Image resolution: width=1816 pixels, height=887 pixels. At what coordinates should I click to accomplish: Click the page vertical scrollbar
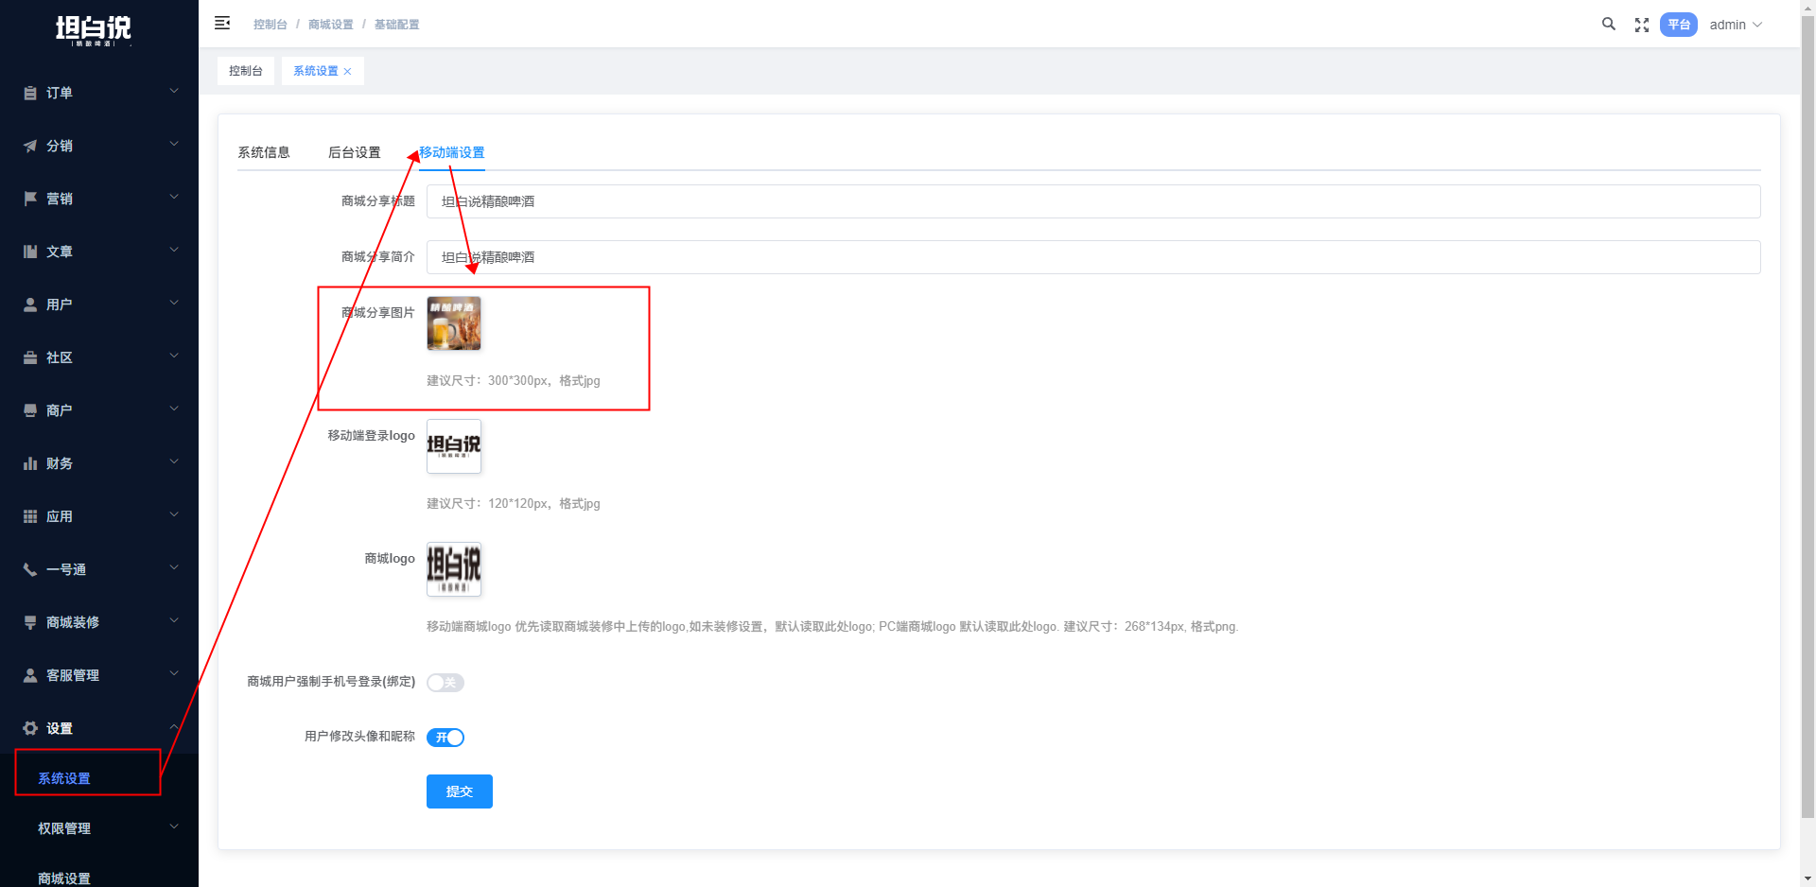[x=1807, y=416]
